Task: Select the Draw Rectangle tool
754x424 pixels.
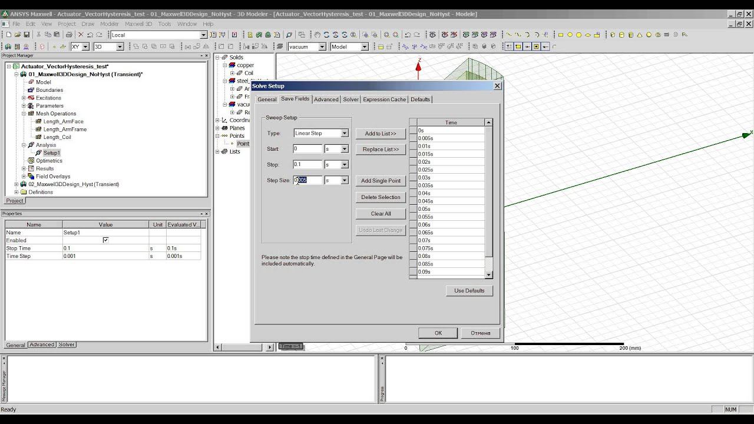Action: click(x=561, y=35)
